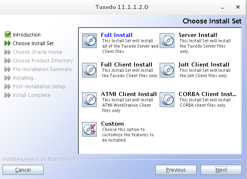Minimize the Tuxedo installer window
The image size is (247, 179).
tap(222, 7)
